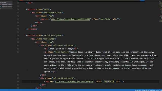Follow the via.placeholder.com/1920x500 link
Image resolution: width=162 pixels, height=91 pixels.
pyautogui.click(x=70, y=19)
